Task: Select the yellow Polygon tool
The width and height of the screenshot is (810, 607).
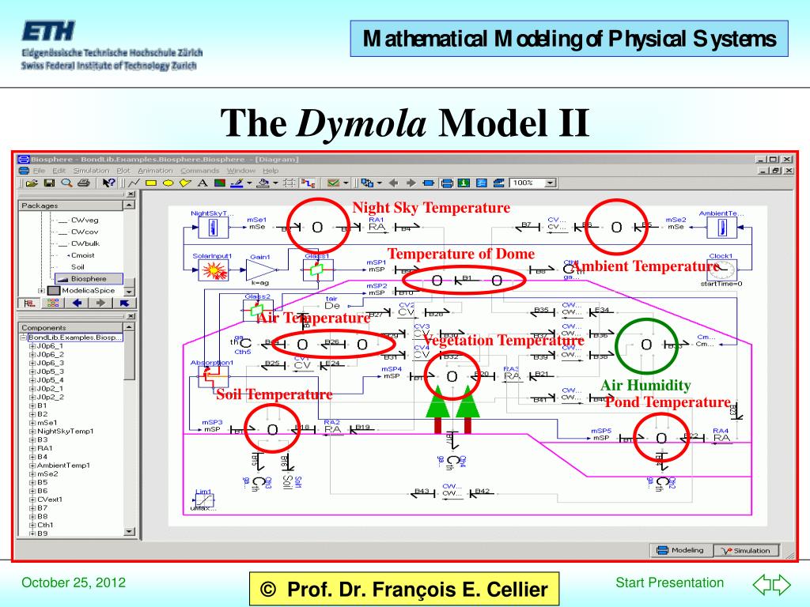Action: [x=185, y=183]
